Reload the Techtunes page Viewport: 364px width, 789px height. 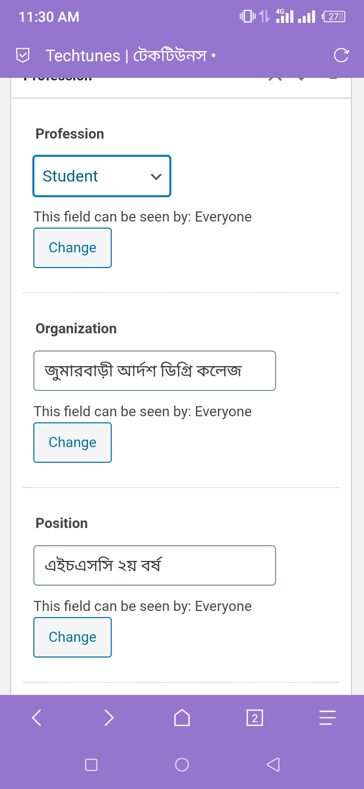[341, 55]
